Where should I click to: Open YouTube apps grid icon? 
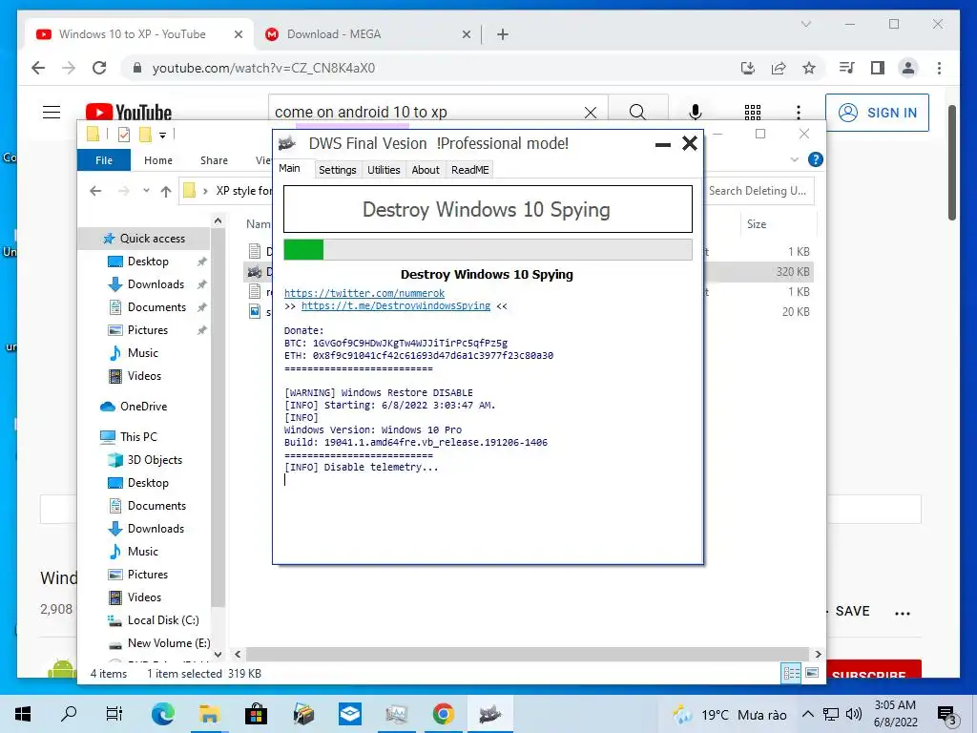click(752, 113)
